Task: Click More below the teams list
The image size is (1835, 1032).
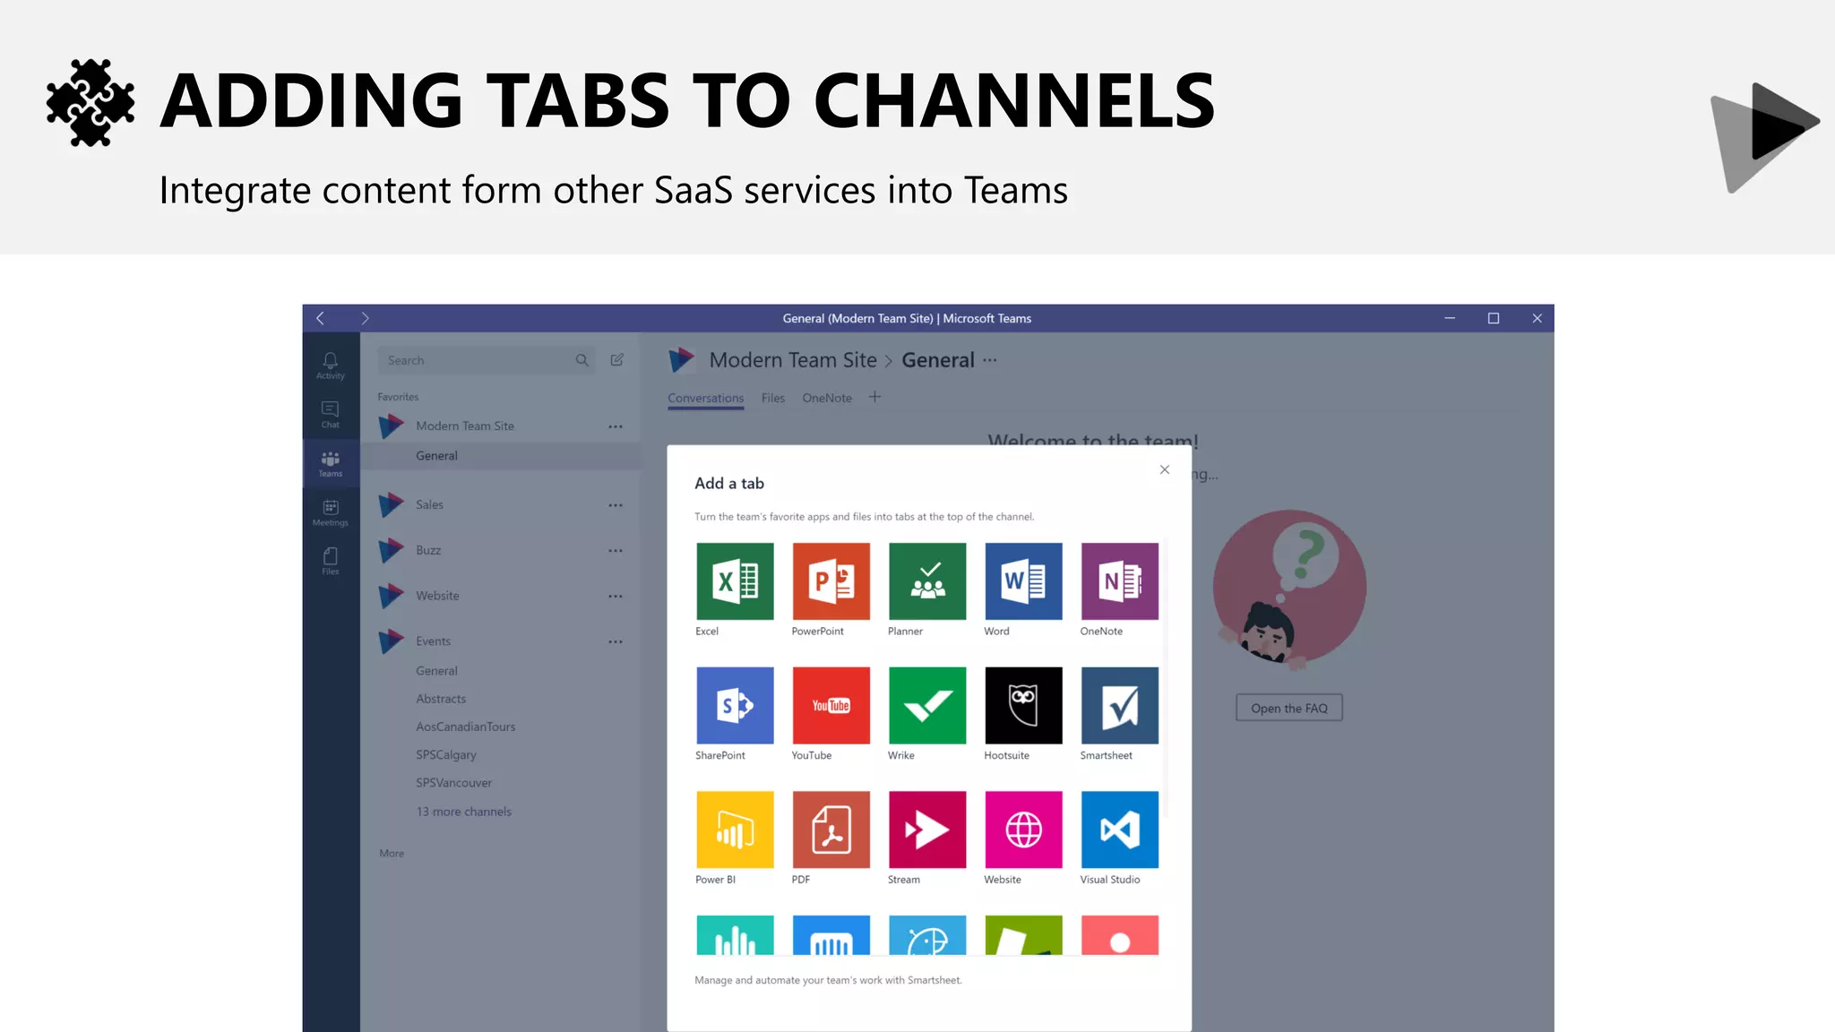Action: [392, 854]
